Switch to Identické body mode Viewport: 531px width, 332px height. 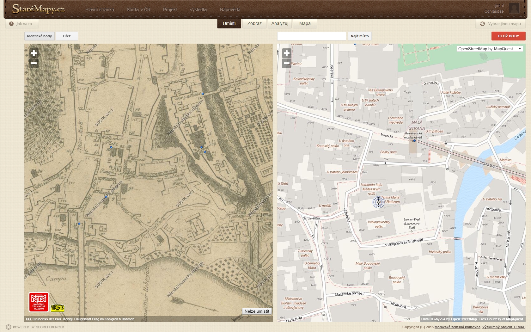tap(40, 36)
